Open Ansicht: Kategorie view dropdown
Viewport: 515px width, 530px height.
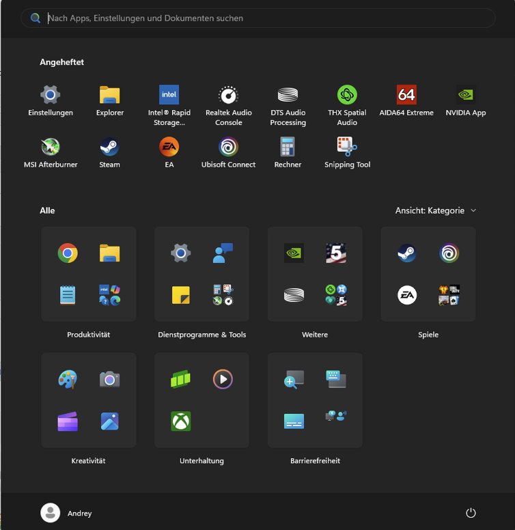436,210
